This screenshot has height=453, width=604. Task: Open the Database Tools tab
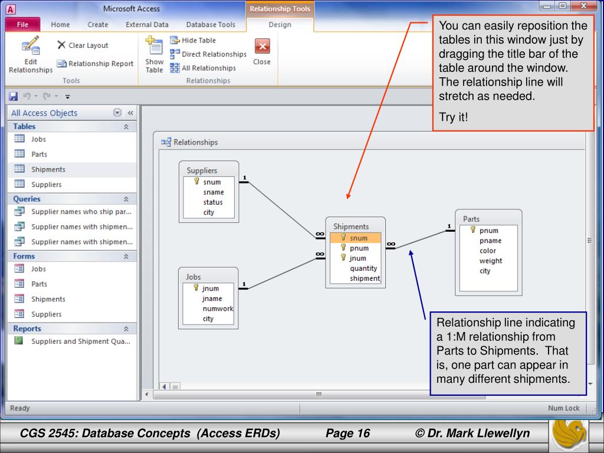point(211,25)
